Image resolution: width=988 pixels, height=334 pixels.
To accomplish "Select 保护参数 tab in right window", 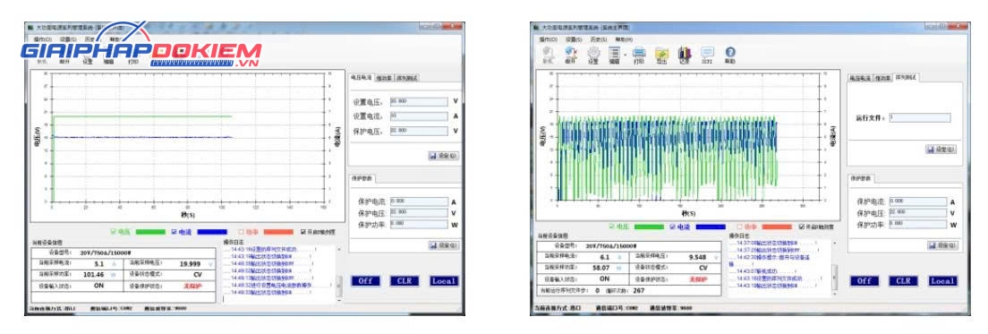I will [x=860, y=179].
